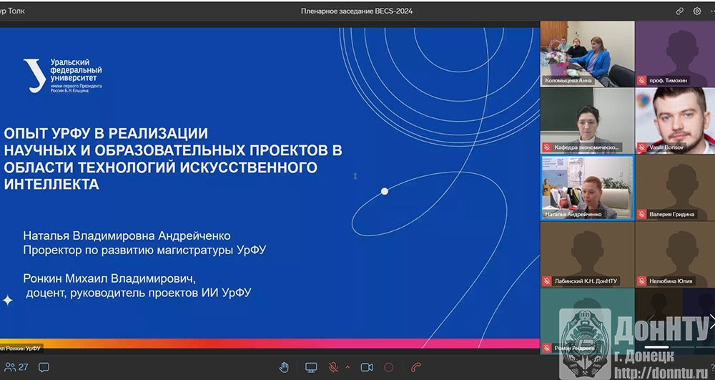Click slide line ОБЛАСТИ ТЕХНОЛОГИЙ ИСКУССТВЕННОГО
The image size is (715, 380).
160,167
